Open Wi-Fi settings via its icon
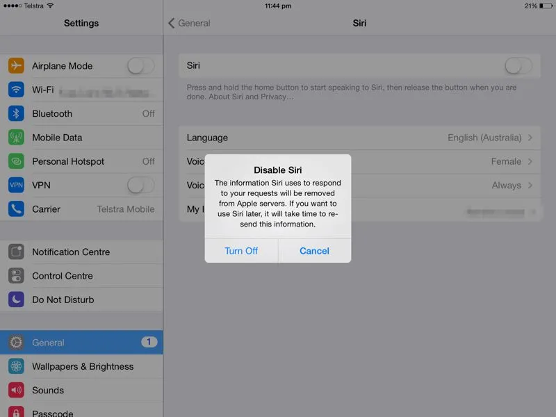 [x=16, y=90]
